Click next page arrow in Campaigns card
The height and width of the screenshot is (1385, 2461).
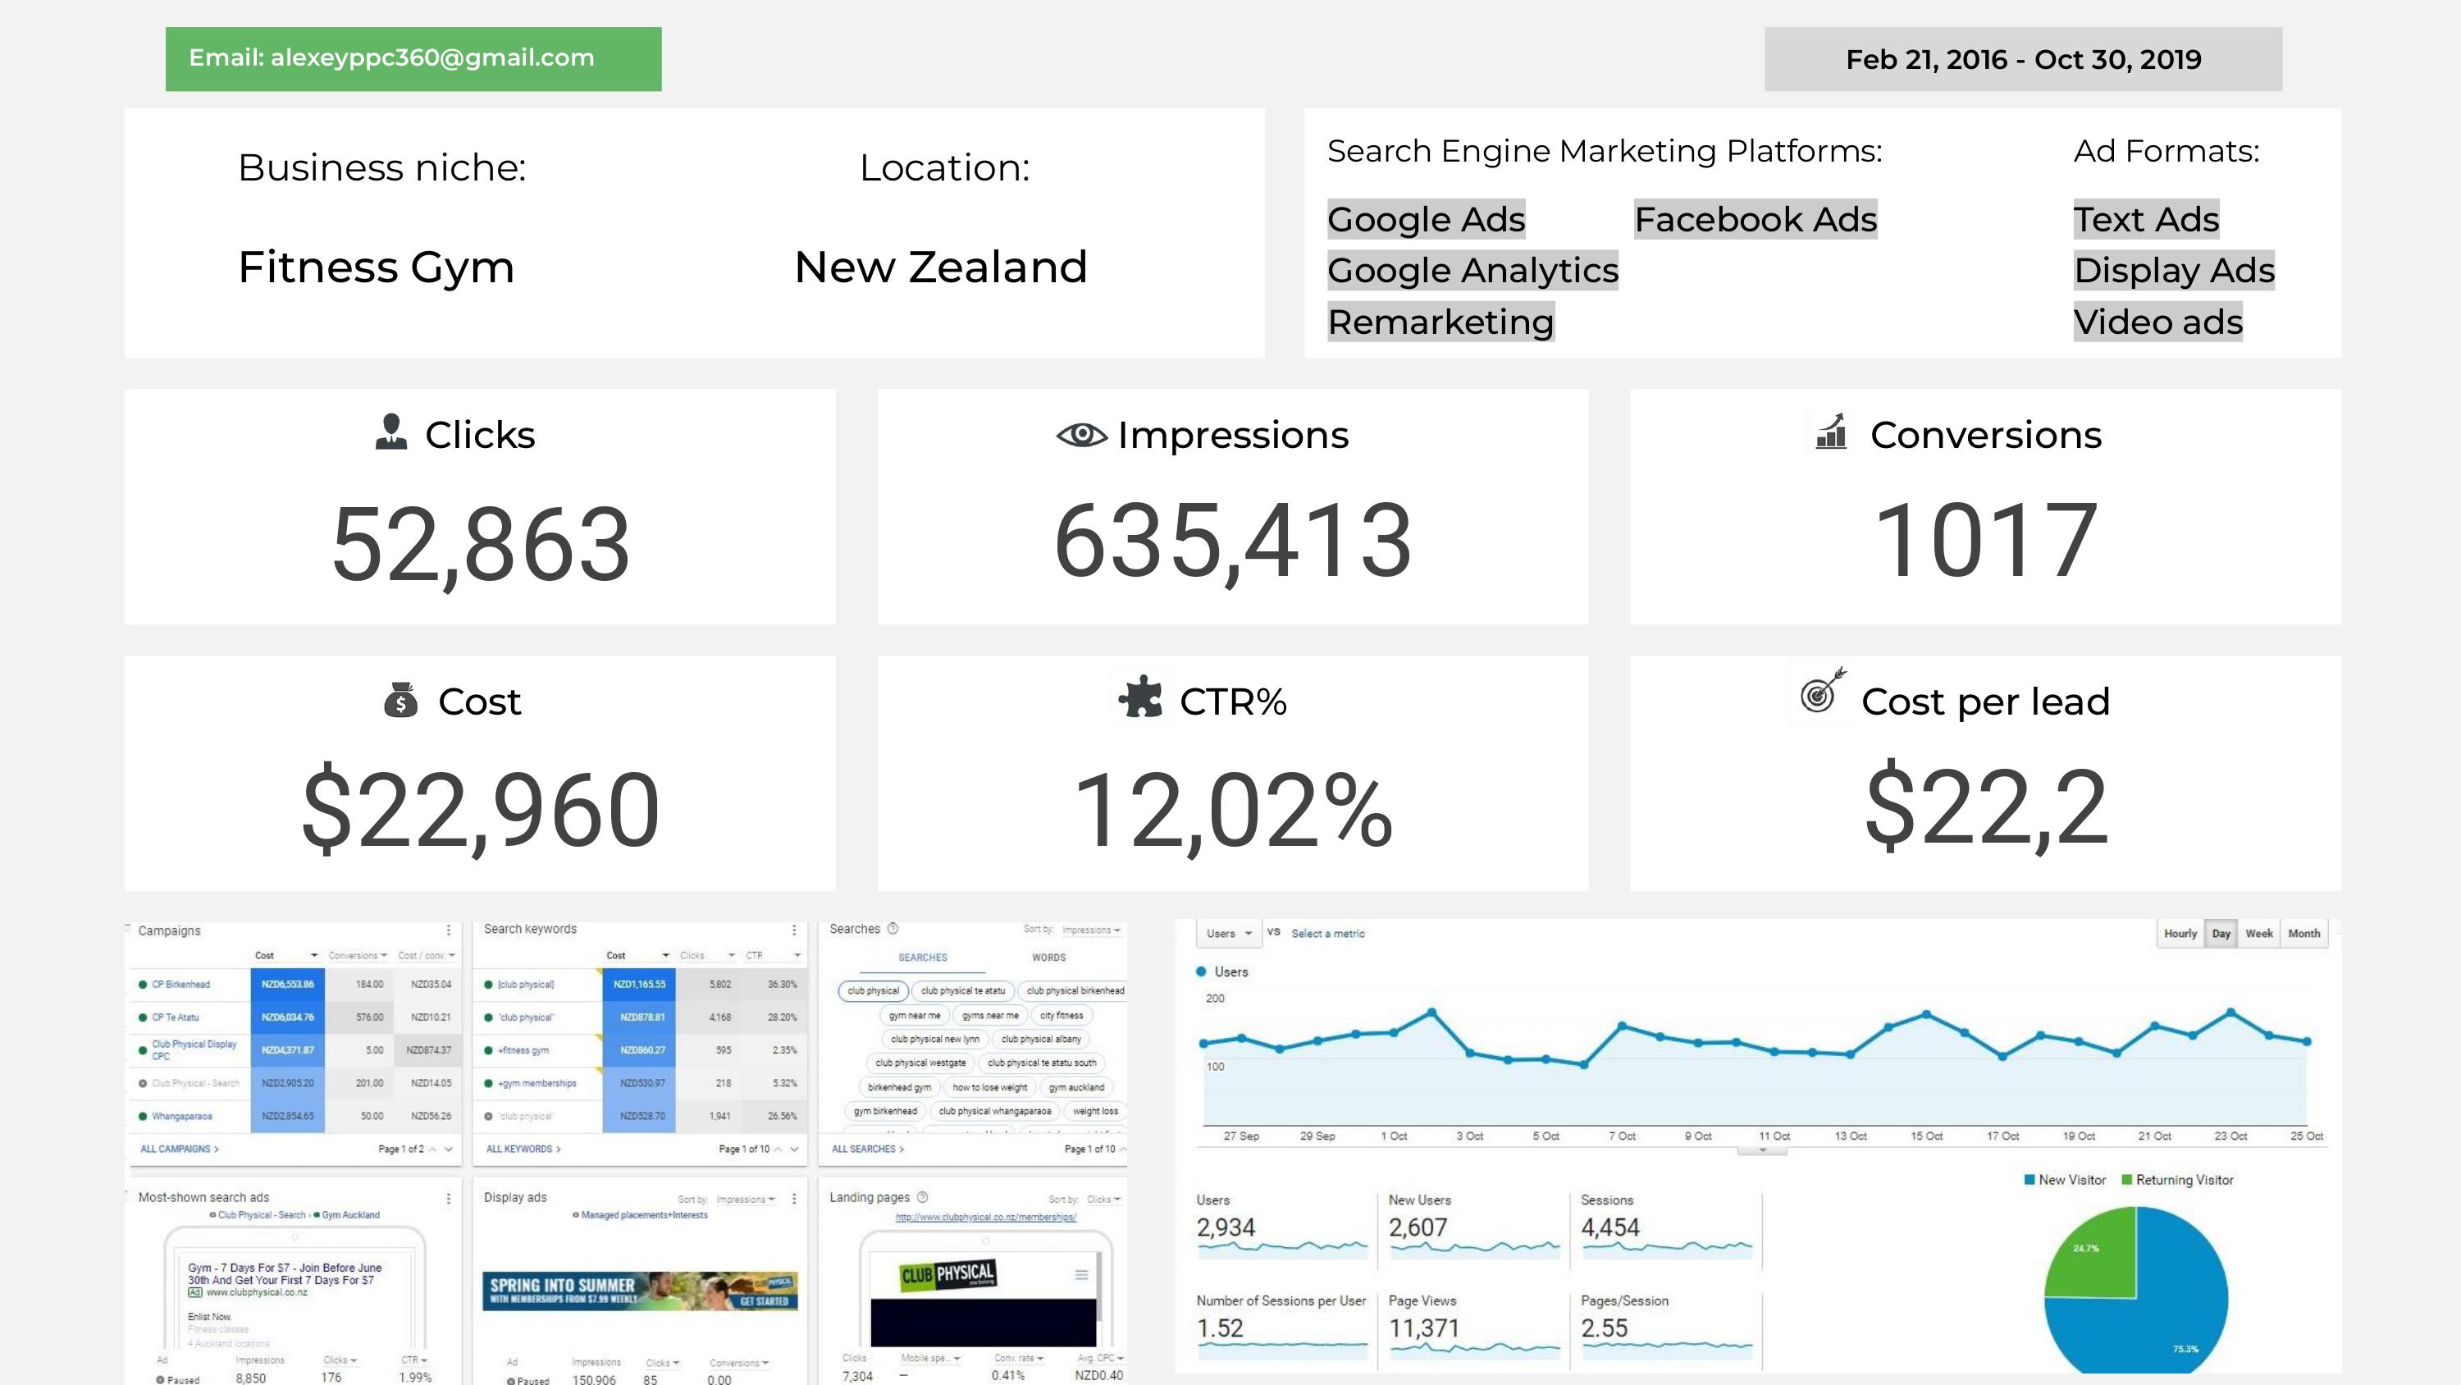(x=449, y=1149)
